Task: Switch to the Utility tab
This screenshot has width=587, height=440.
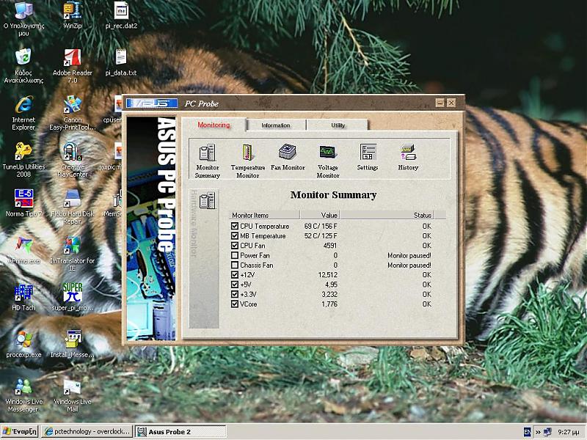Action: tap(338, 125)
